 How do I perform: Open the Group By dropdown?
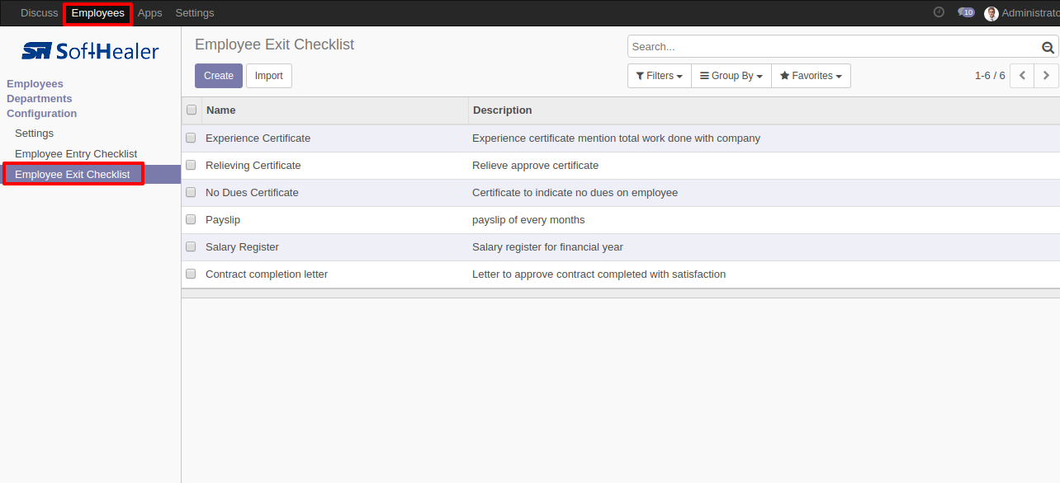point(731,76)
